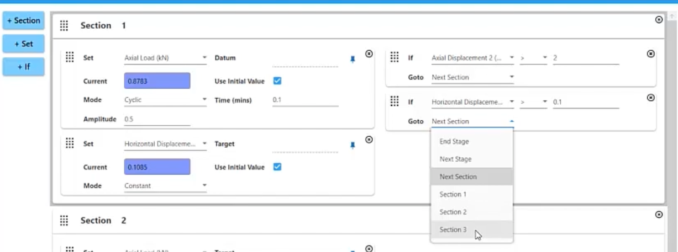Image resolution: width=678 pixels, height=252 pixels.
Task: Open Goto dropdown under Axial Displacement 2 condition
Action: pyautogui.click(x=472, y=78)
